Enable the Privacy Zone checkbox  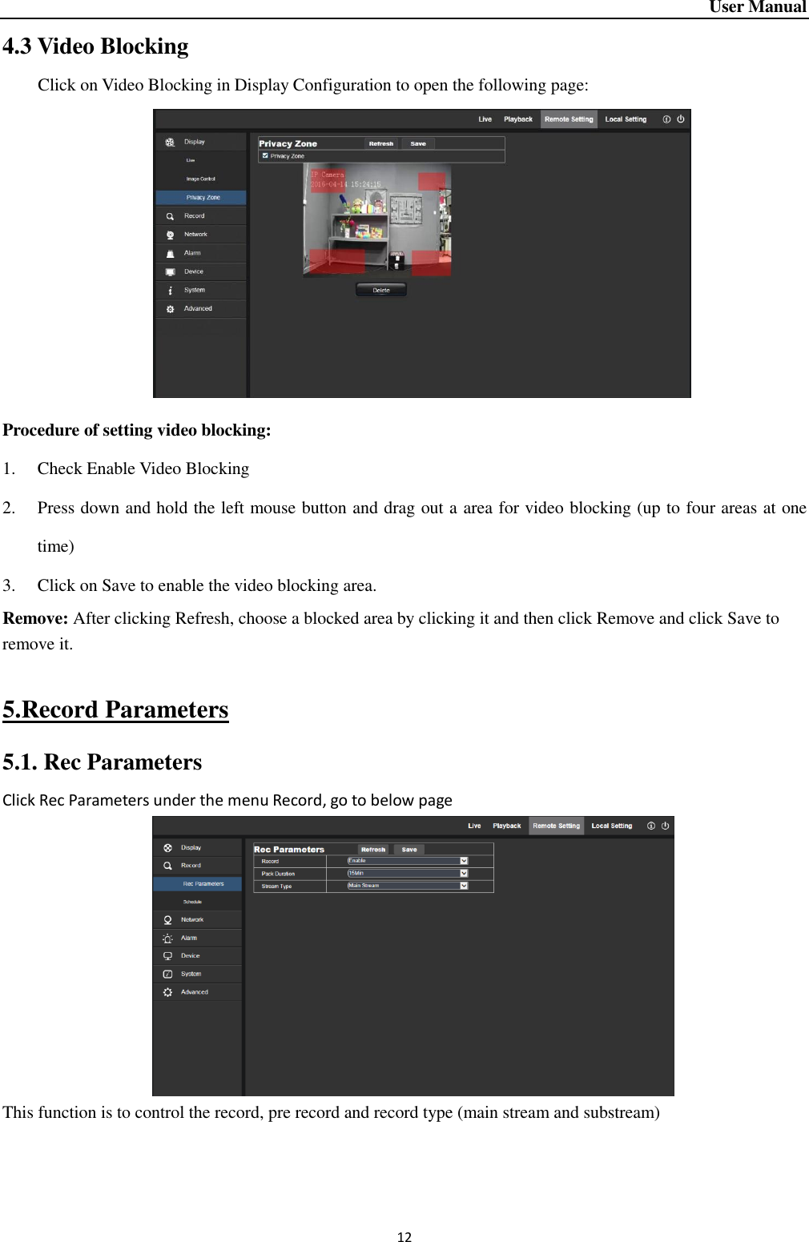click(x=264, y=155)
